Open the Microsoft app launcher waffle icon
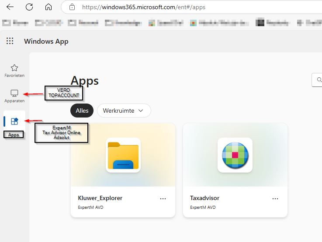 pos(10,41)
